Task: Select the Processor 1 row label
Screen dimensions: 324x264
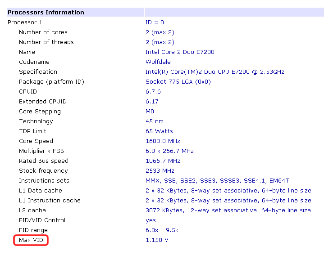Action: [25, 22]
